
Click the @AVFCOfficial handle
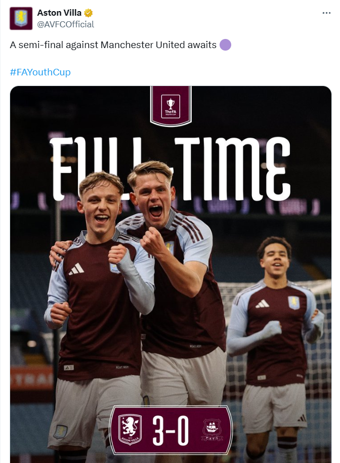(65, 24)
